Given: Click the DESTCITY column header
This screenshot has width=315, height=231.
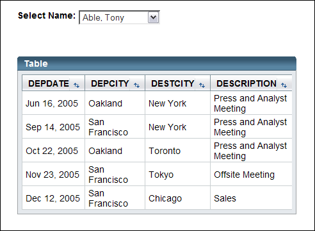Looking at the screenshot, I should point(178,83).
